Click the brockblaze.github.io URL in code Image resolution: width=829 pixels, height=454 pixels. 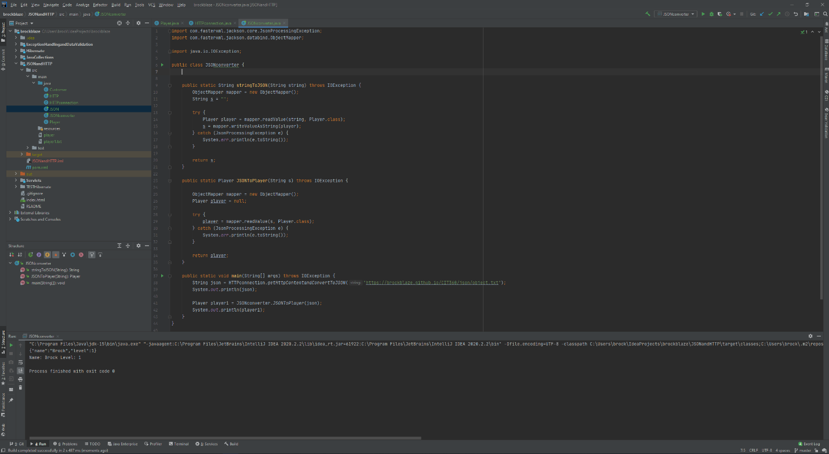(432, 283)
